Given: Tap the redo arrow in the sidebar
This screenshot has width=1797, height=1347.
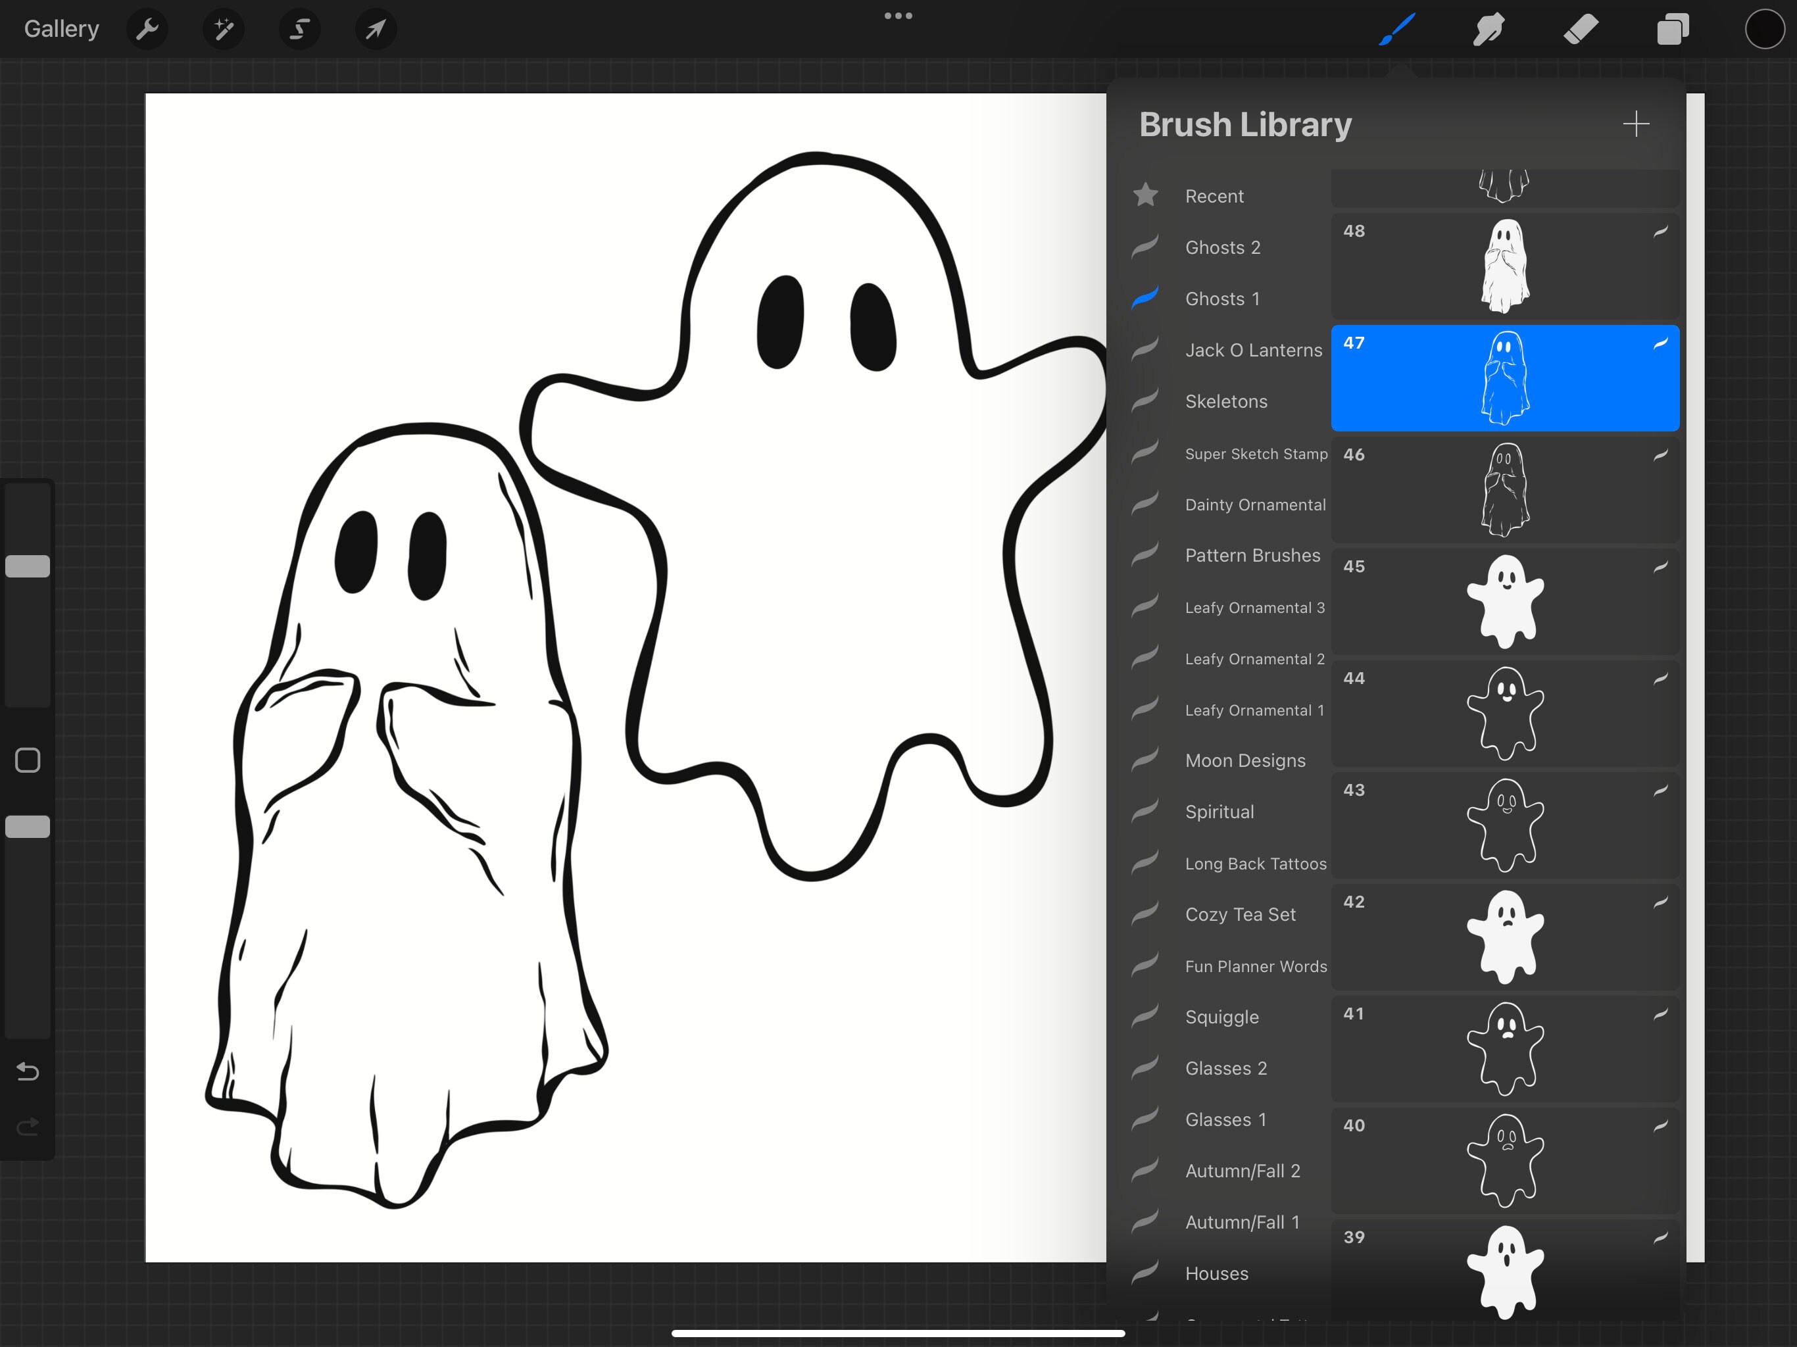Looking at the screenshot, I should pyautogui.click(x=28, y=1127).
